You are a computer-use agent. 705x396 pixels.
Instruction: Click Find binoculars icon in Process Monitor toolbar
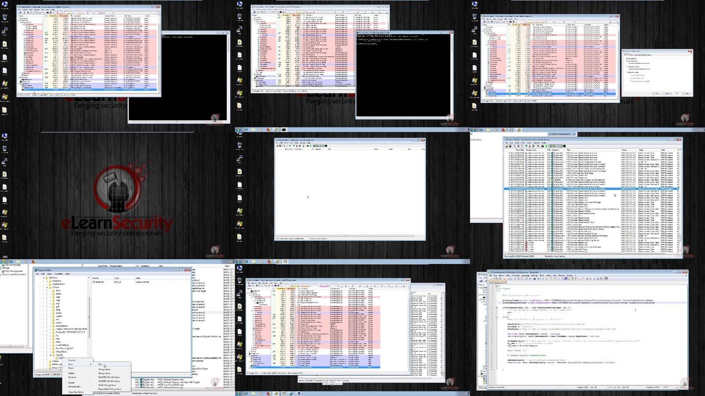(x=542, y=146)
